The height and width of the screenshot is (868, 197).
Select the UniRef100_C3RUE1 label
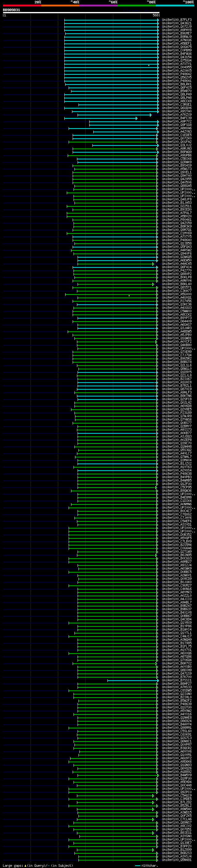[176, 104]
